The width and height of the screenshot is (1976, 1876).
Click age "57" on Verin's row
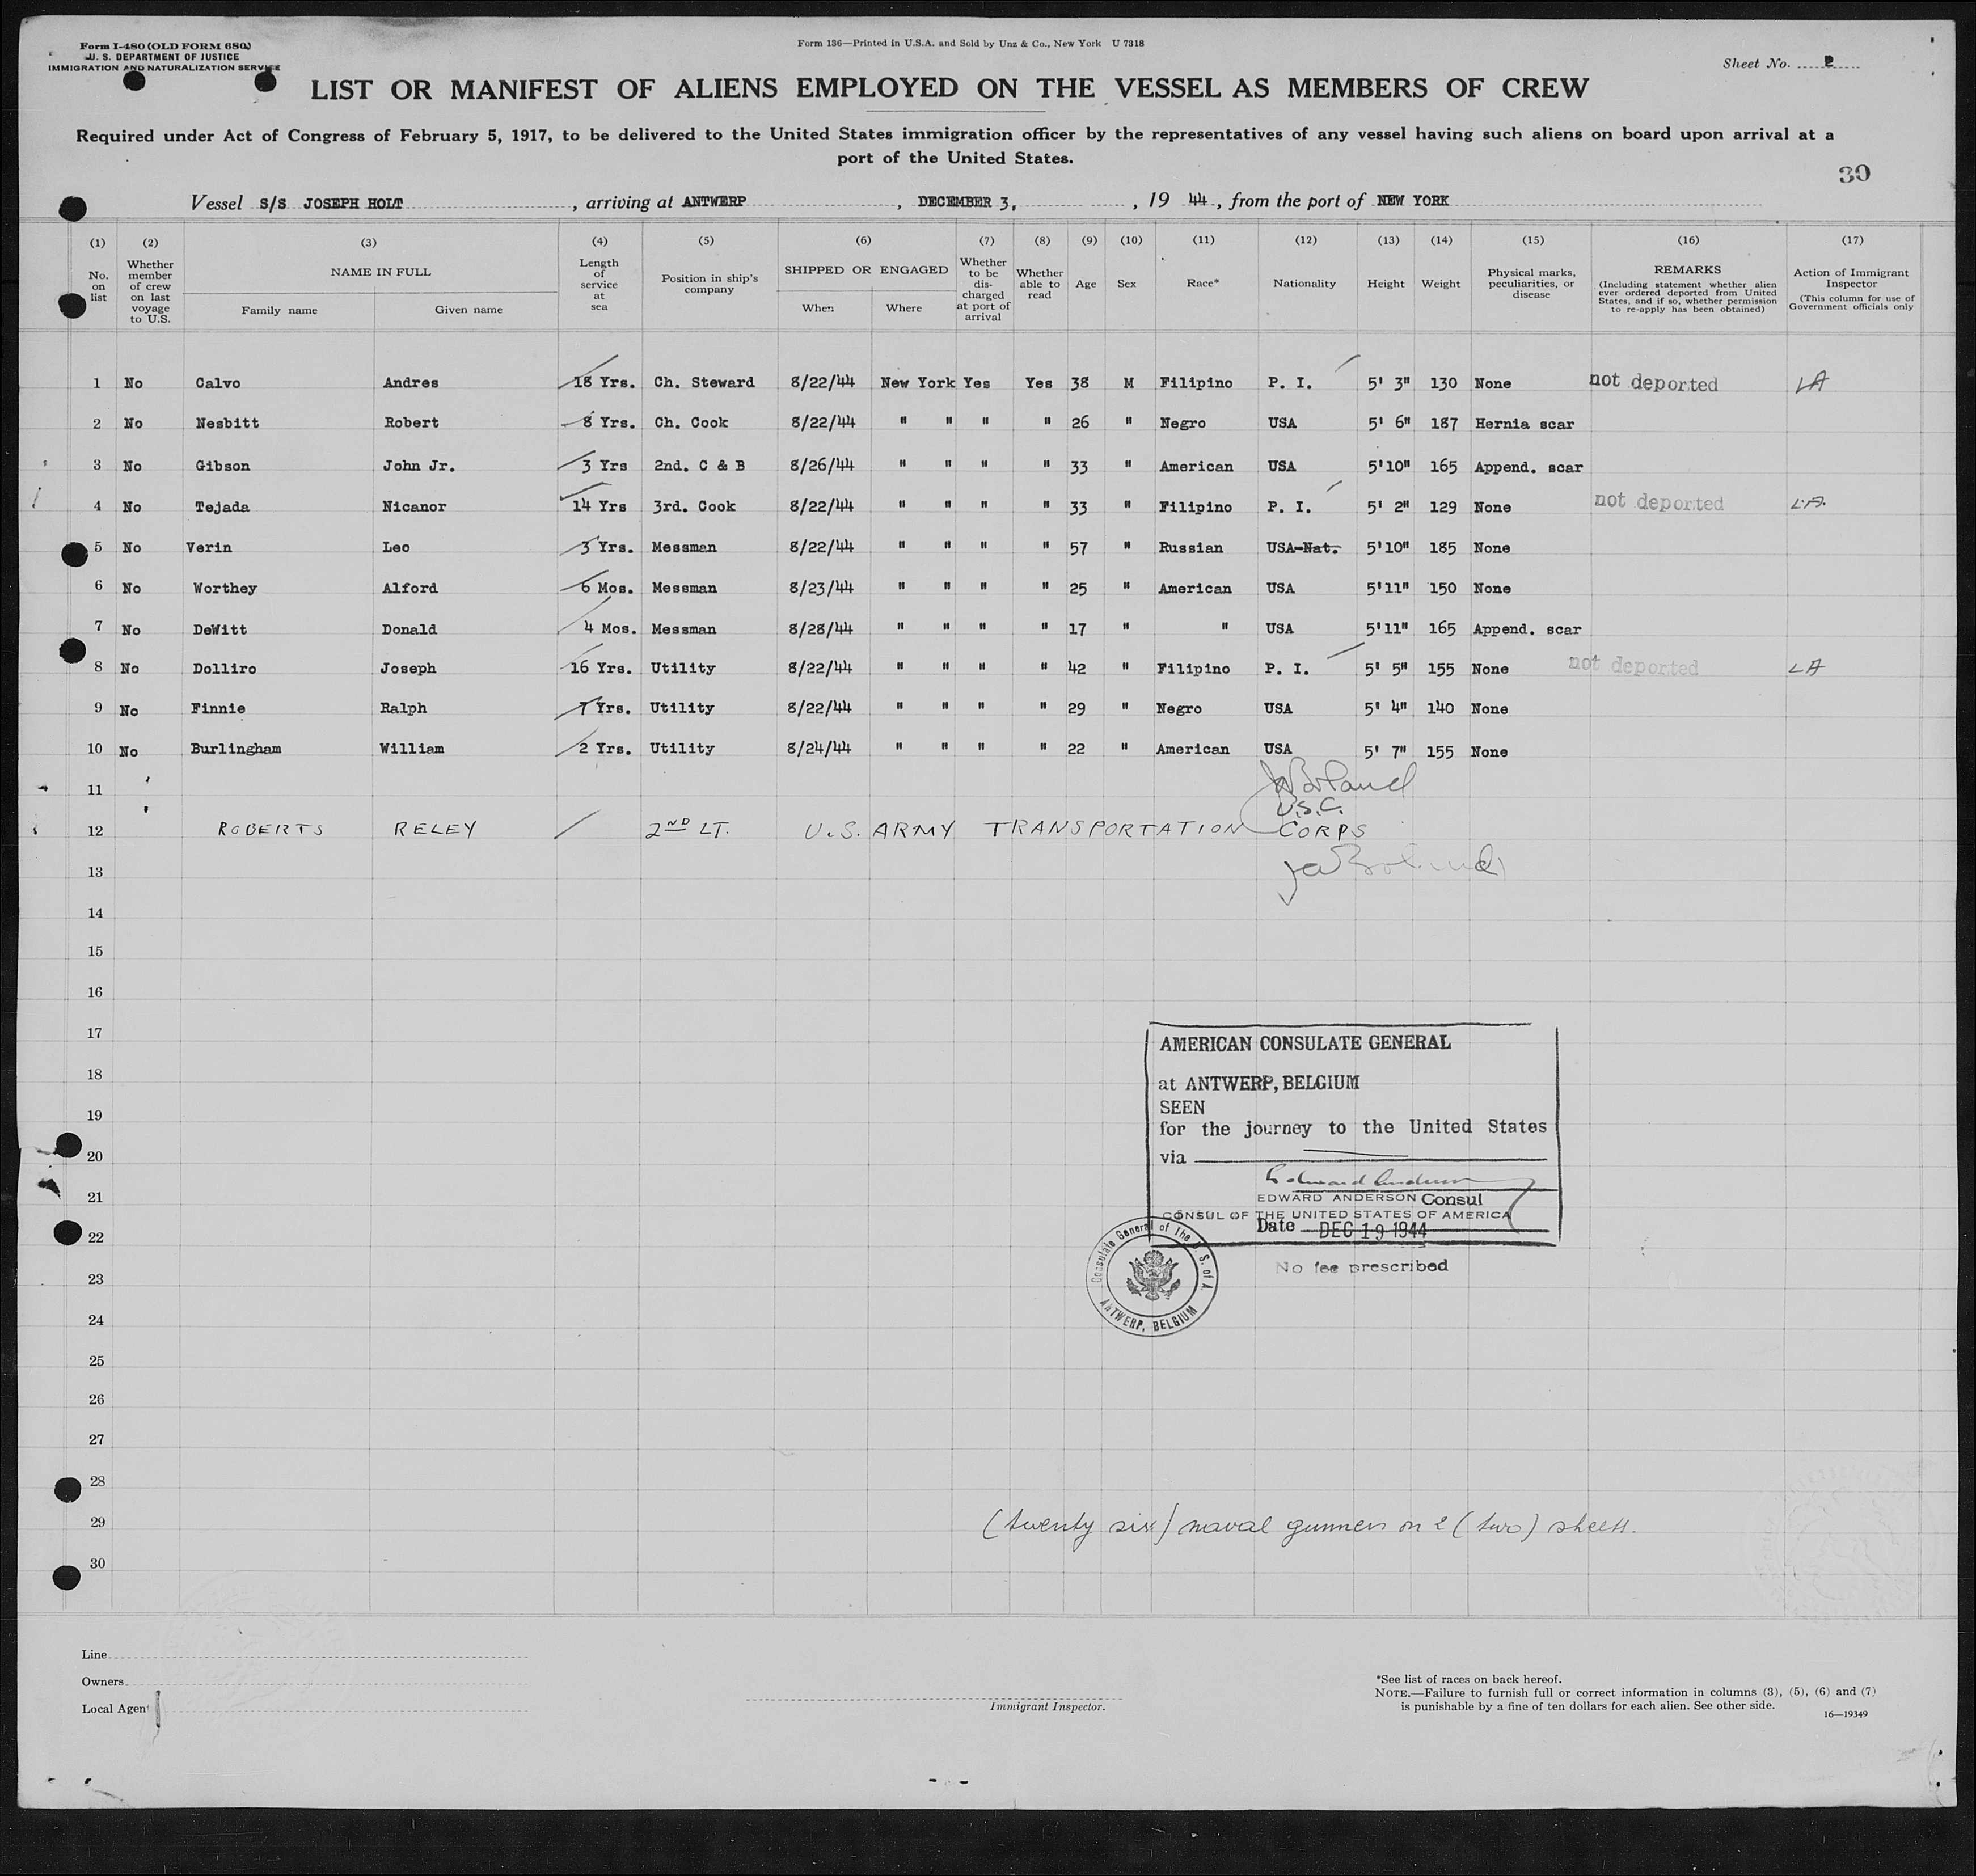pyautogui.click(x=1078, y=548)
